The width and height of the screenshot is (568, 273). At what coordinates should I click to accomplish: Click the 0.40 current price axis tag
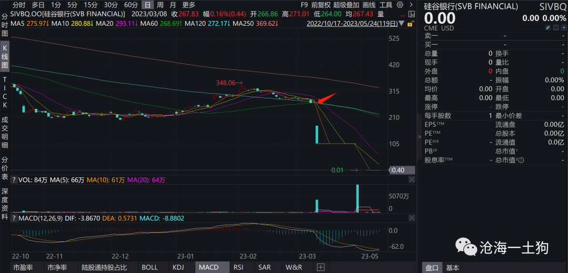coord(402,170)
